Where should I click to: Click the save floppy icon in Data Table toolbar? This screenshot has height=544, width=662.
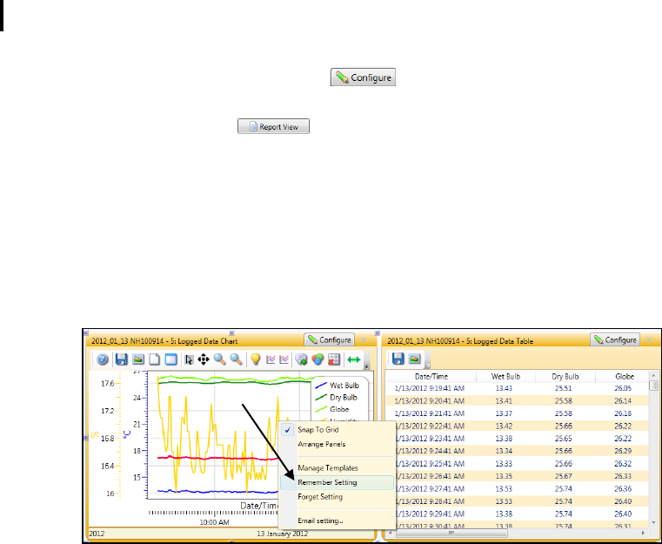[x=398, y=359]
